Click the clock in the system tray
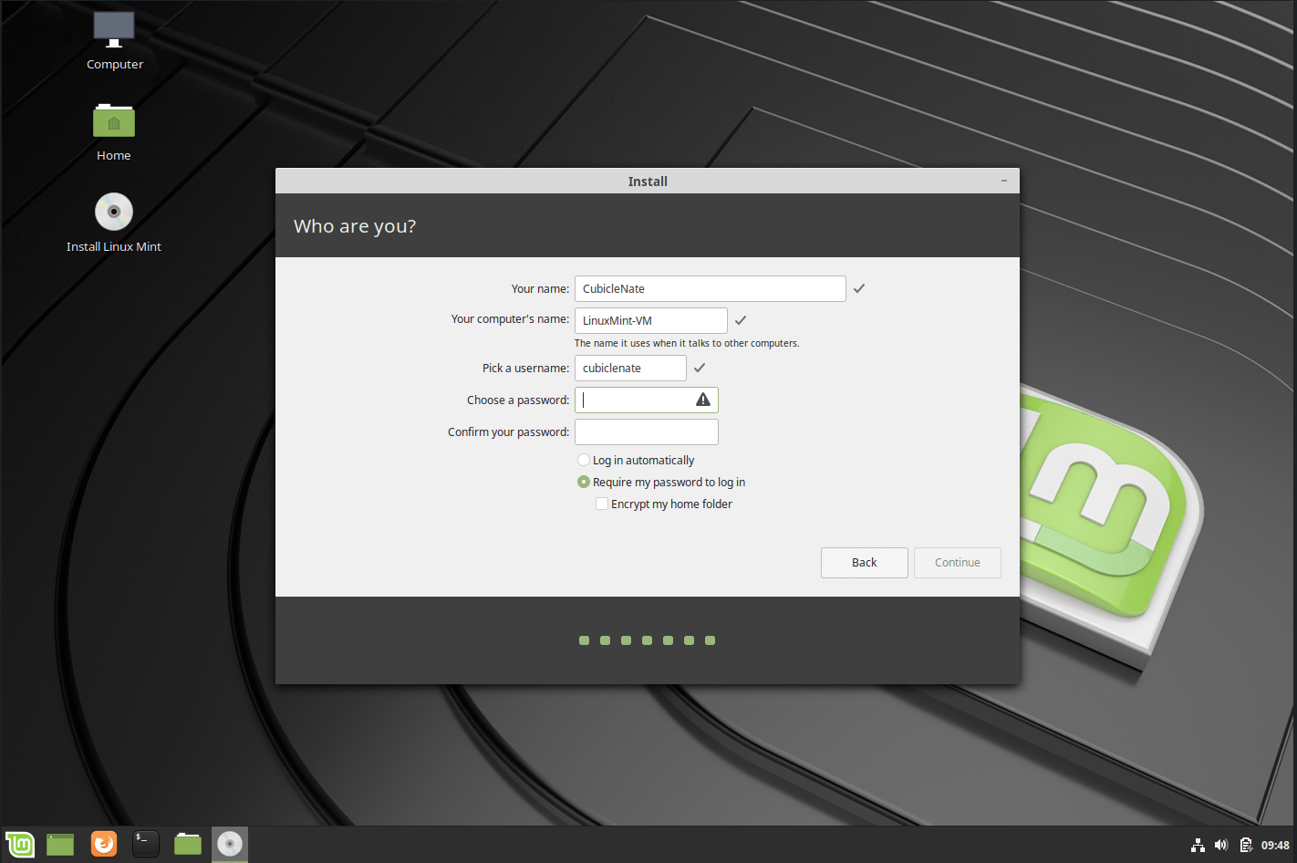The image size is (1297, 863). [1274, 844]
